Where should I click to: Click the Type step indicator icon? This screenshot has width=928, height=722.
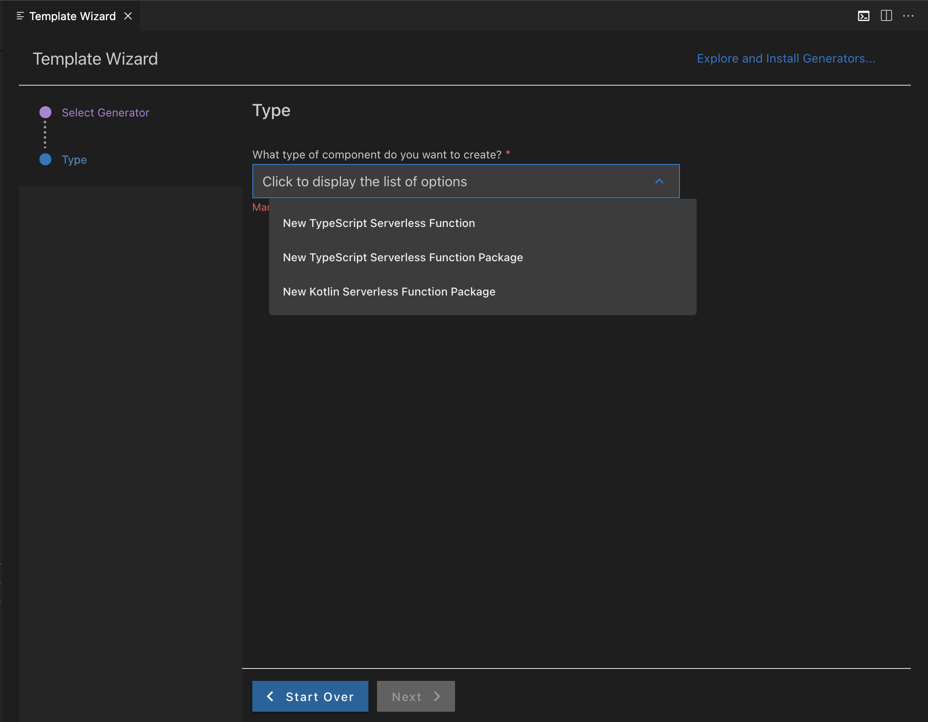(47, 159)
